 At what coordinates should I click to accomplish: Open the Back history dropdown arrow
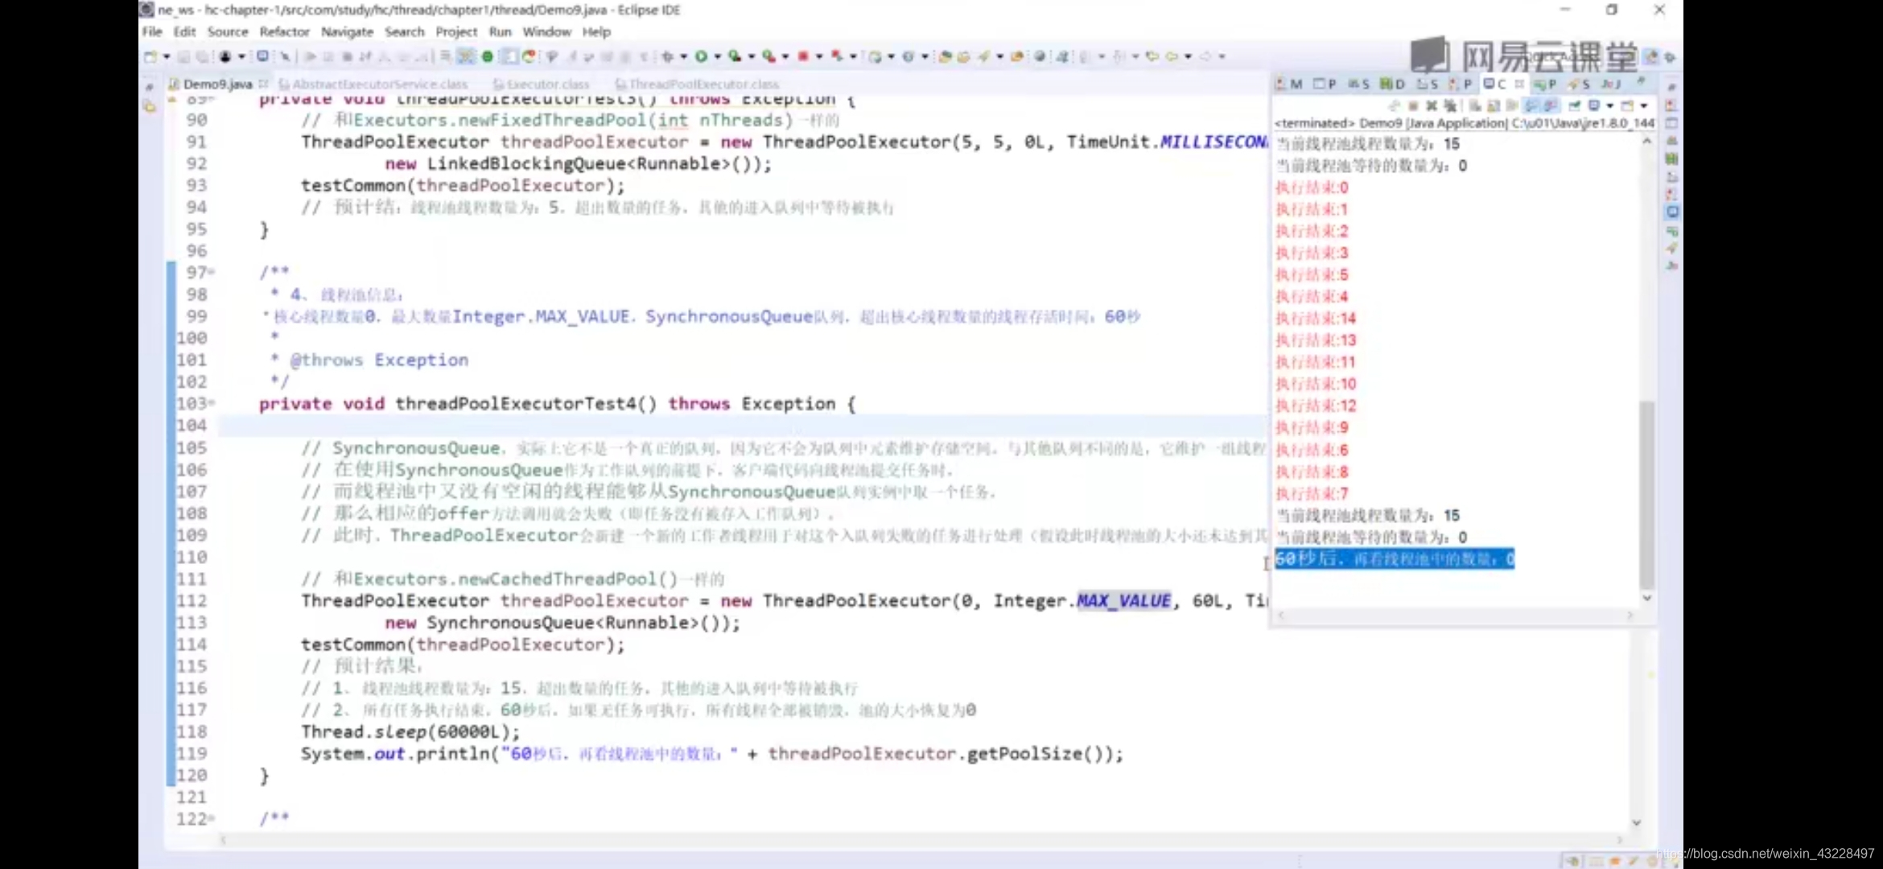tap(1188, 56)
